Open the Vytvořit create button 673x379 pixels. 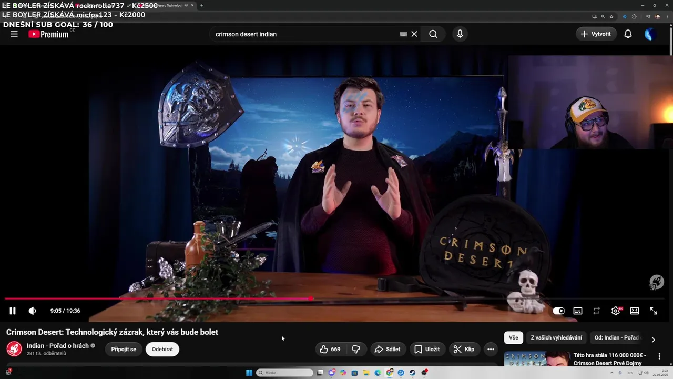click(596, 34)
